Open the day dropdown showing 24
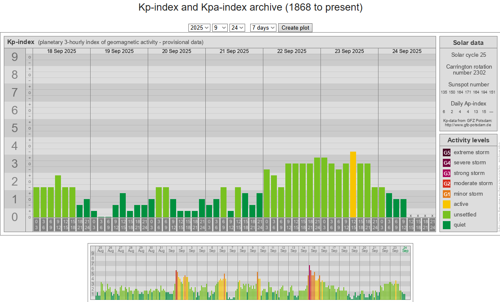The image size is (500, 302). (237, 28)
